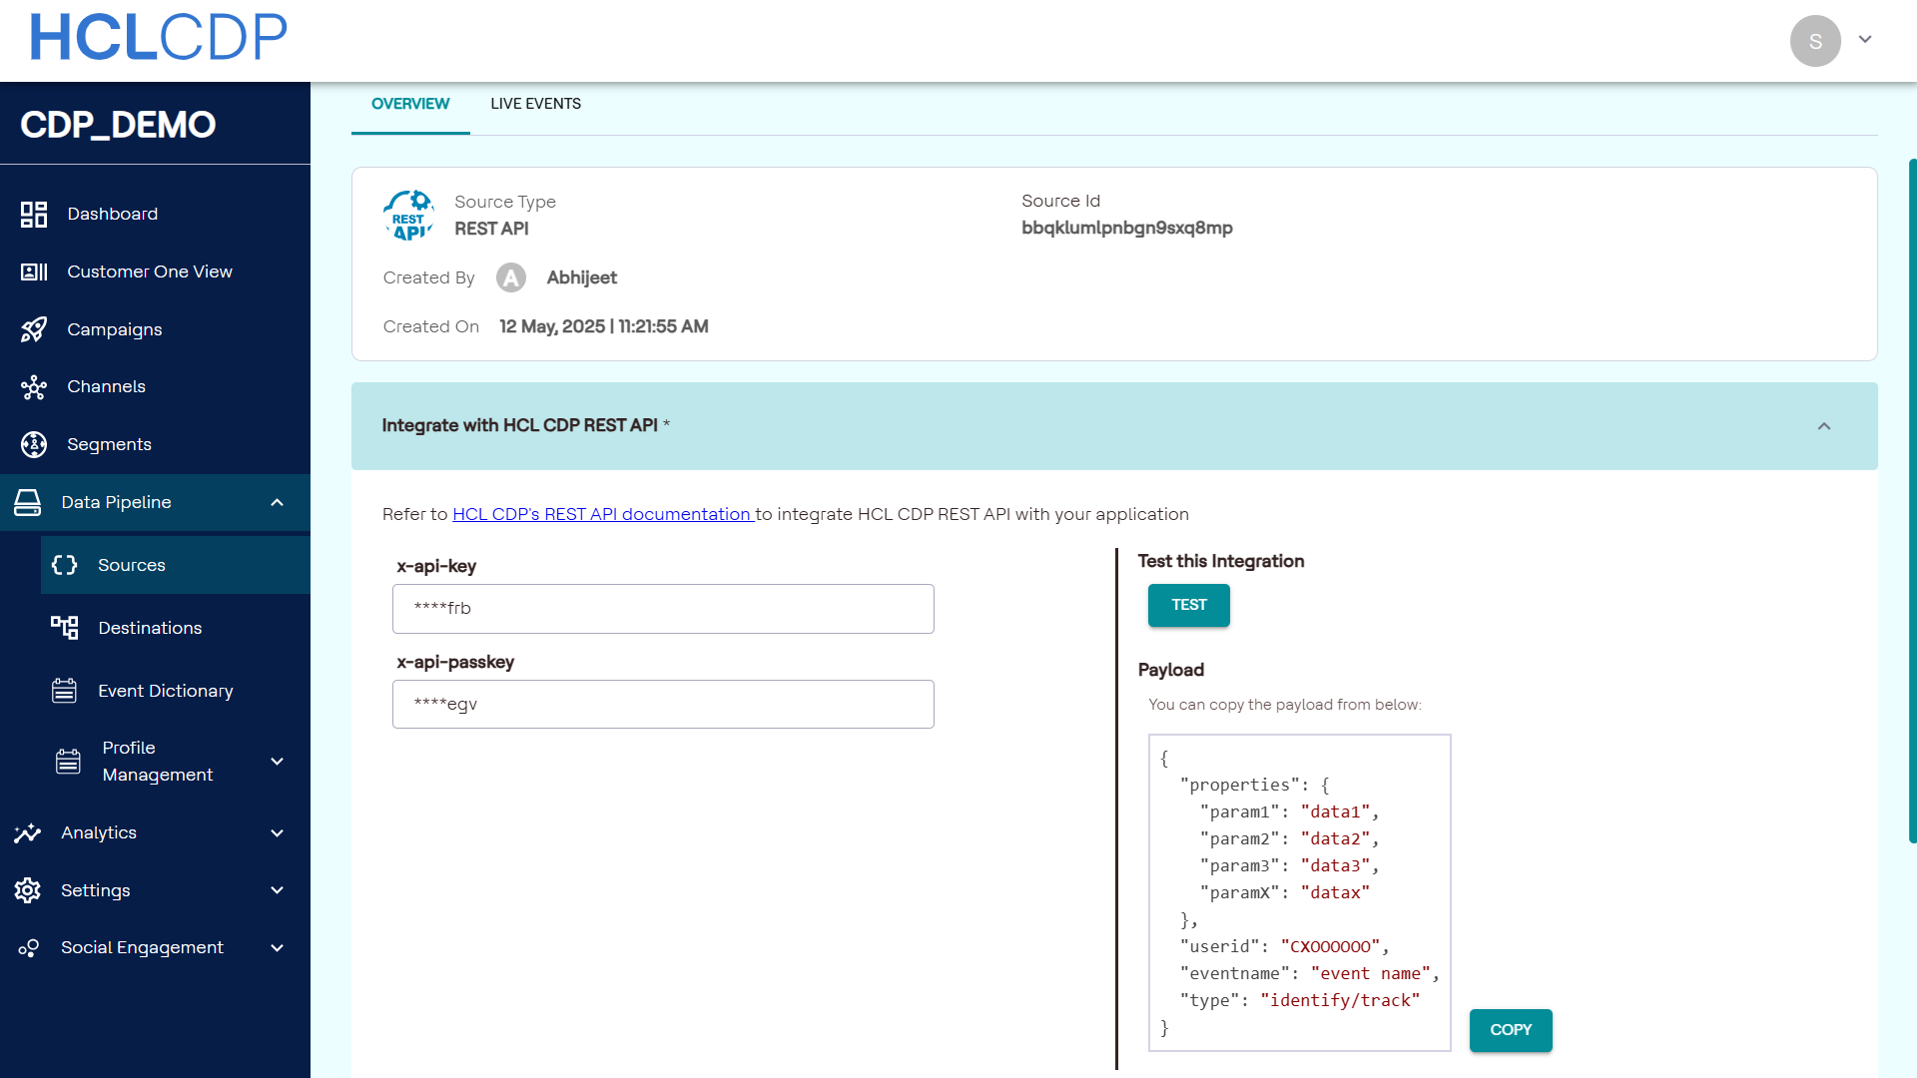Select the Channels network icon
Viewport: 1917px width, 1078px height.
(34, 387)
